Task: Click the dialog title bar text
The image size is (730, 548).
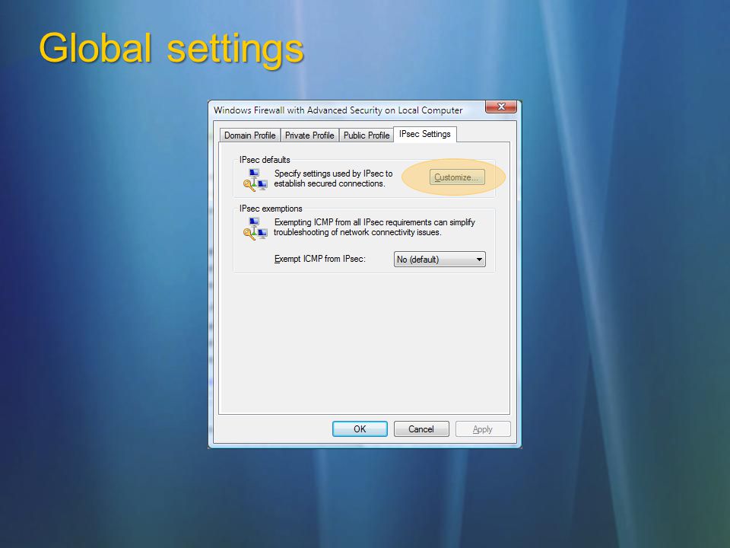Action: point(338,110)
